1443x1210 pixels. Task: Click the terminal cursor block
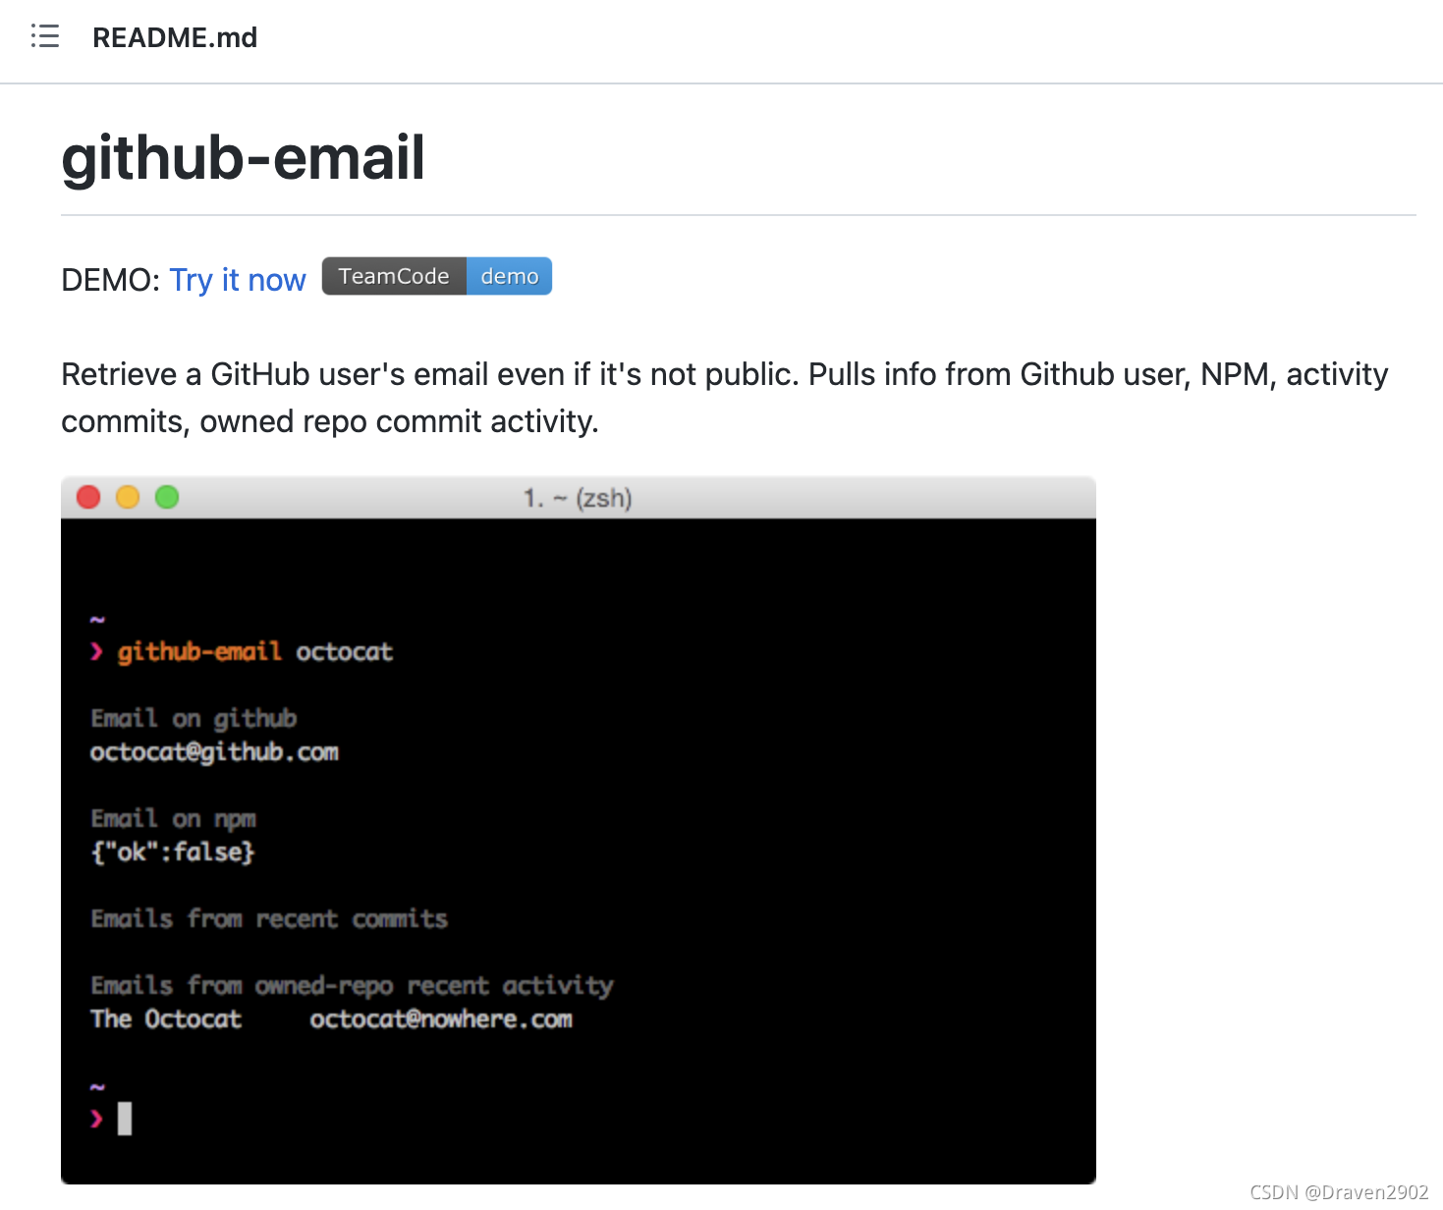click(125, 1119)
